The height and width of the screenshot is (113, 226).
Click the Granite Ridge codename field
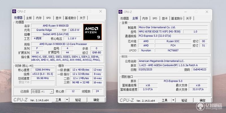coord(44,30)
